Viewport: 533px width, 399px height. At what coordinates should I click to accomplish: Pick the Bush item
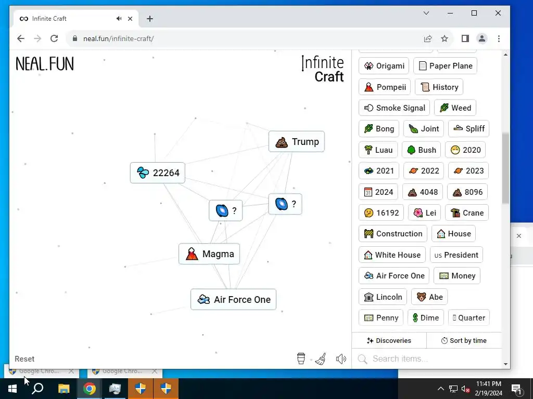(422, 150)
